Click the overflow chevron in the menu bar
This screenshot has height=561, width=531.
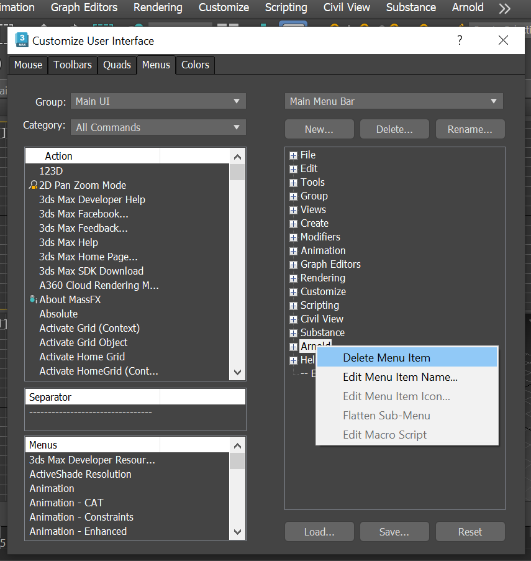[x=504, y=8]
